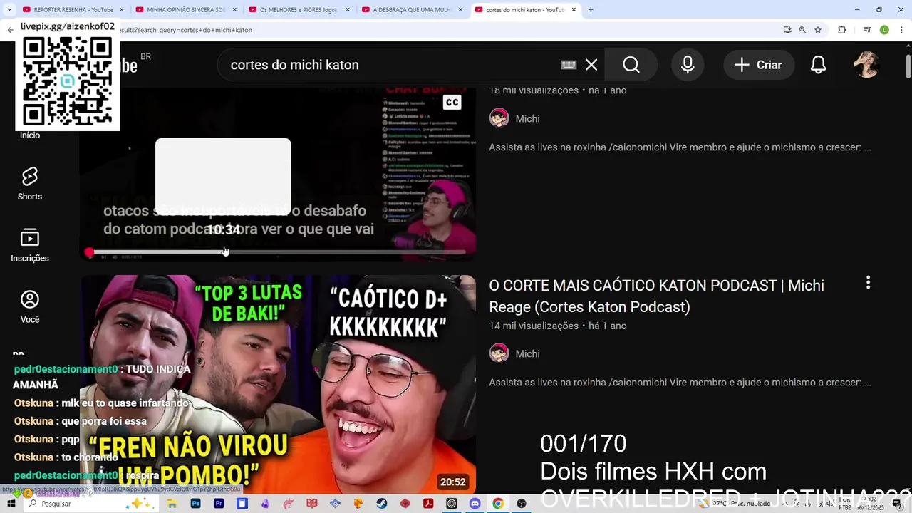Open Shorts in the sidebar
This screenshot has width=912, height=513.
click(x=30, y=184)
